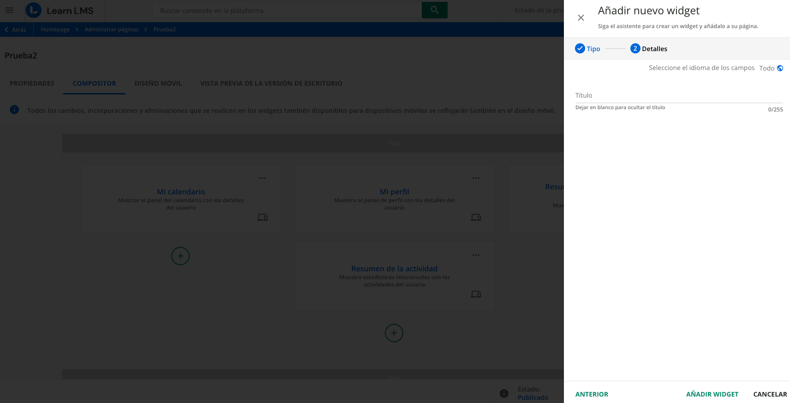Open Homepage breadcrumb
The image size is (790, 403).
tap(55, 29)
